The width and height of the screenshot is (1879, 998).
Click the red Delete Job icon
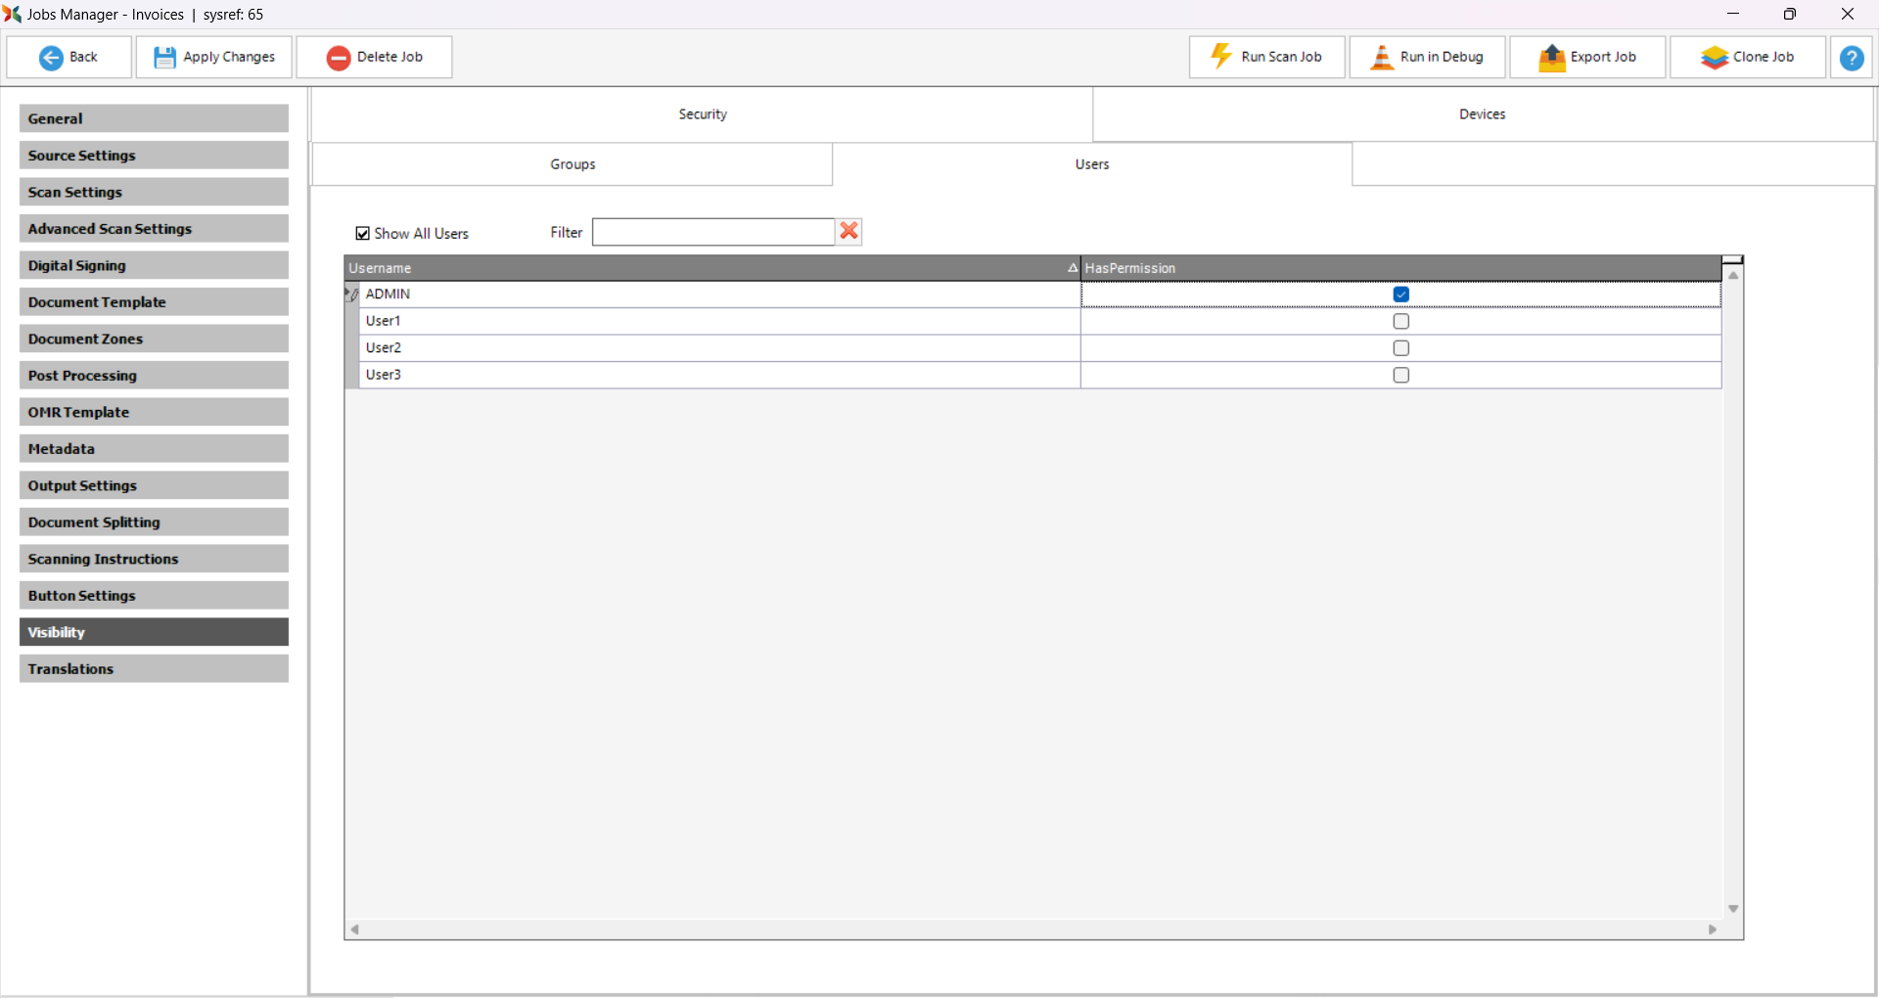[x=339, y=58]
